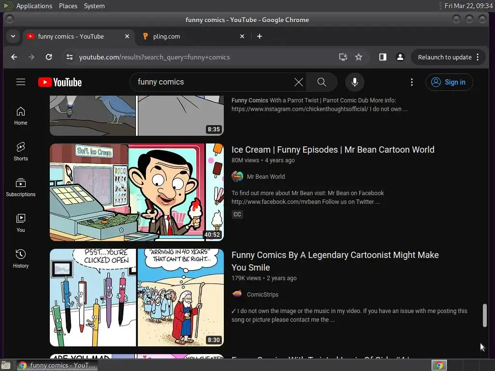Click the Parrot Comic Dub description text

pyautogui.click(x=320, y=105)
